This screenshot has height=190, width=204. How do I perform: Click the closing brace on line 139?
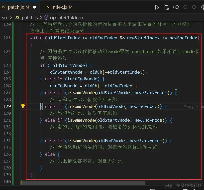[31, 175]
